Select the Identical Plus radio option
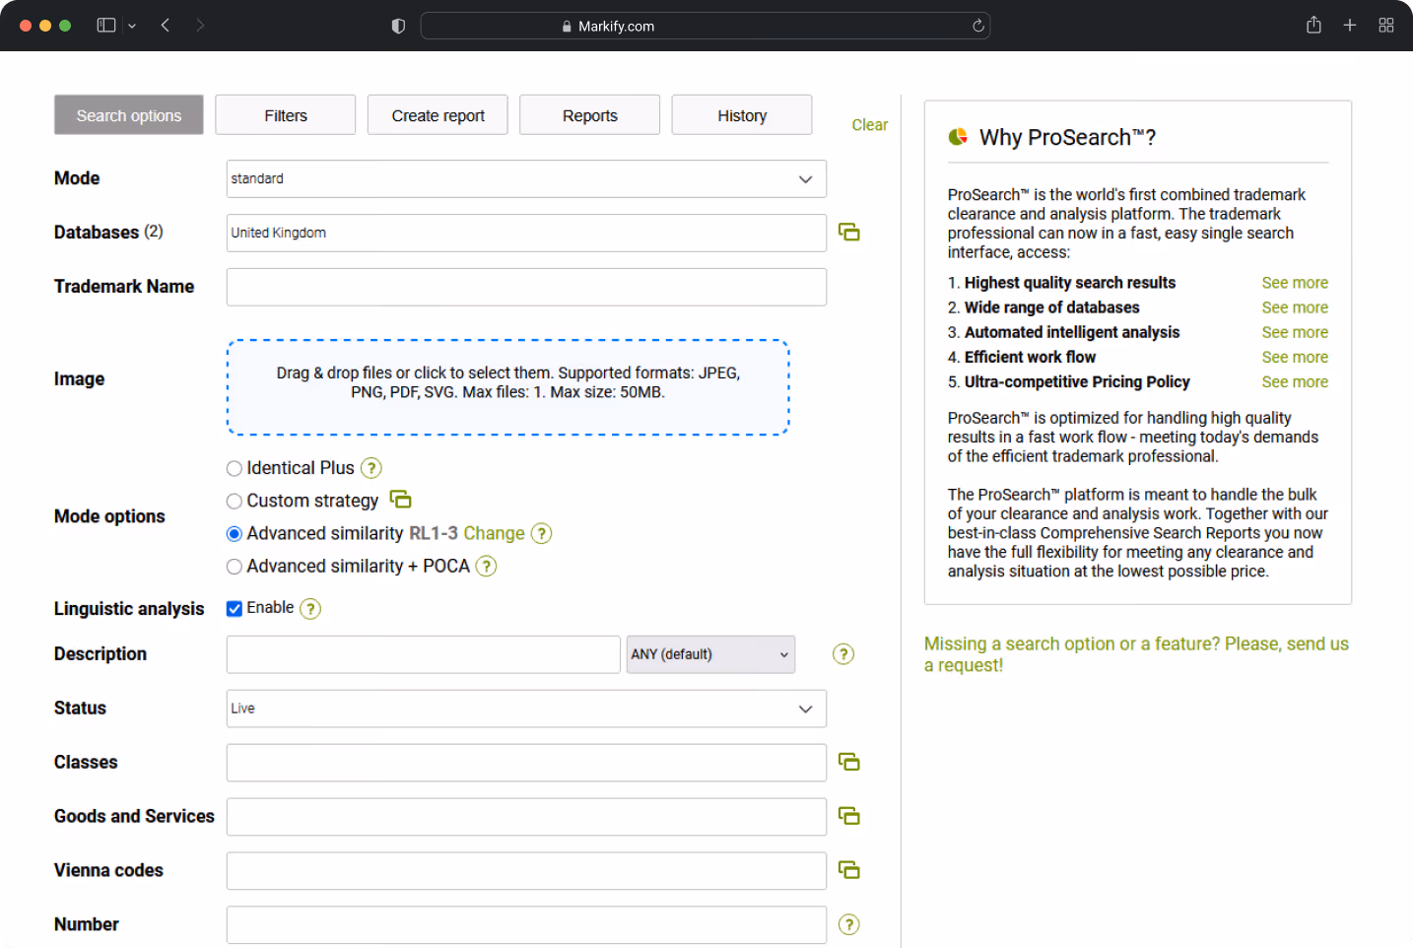1413x948 pixels. pos(235,468)
